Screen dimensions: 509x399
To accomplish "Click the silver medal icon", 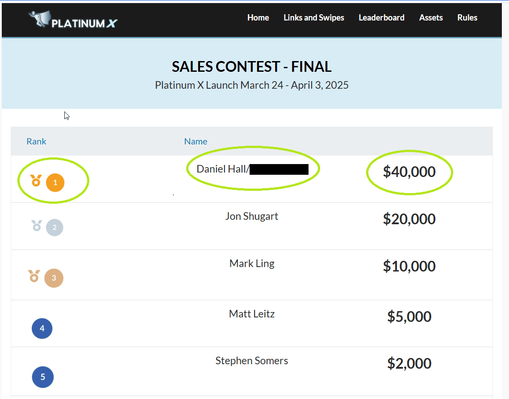I will point(37,226).
